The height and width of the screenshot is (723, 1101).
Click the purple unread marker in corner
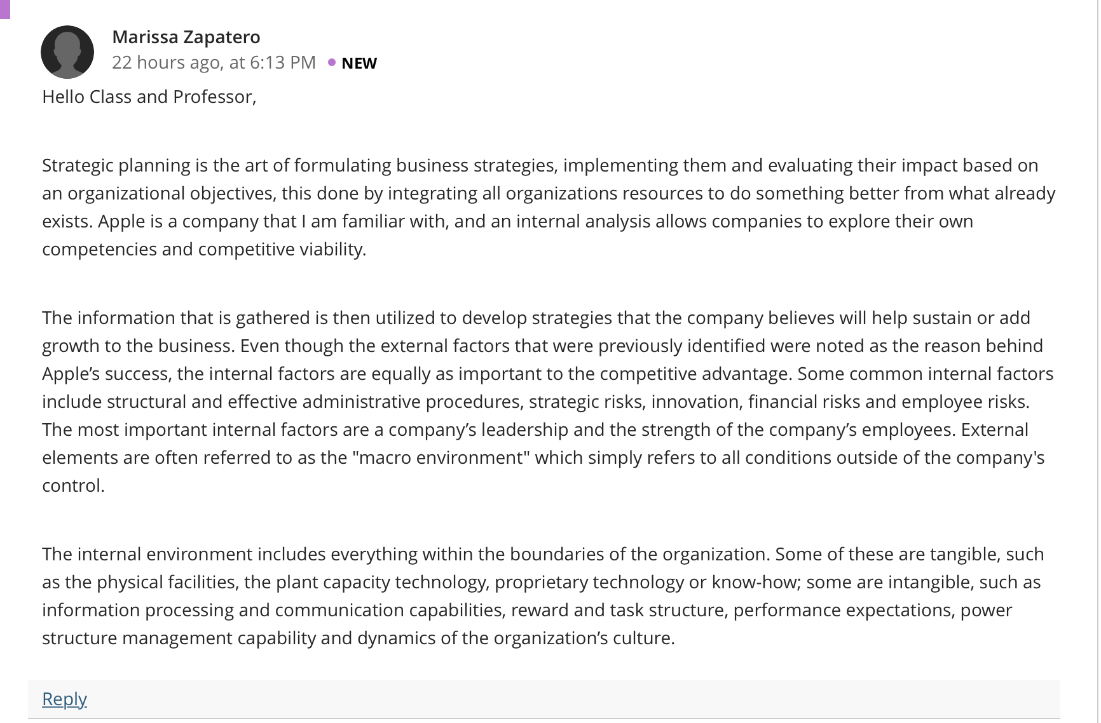(x=5, y=9)
